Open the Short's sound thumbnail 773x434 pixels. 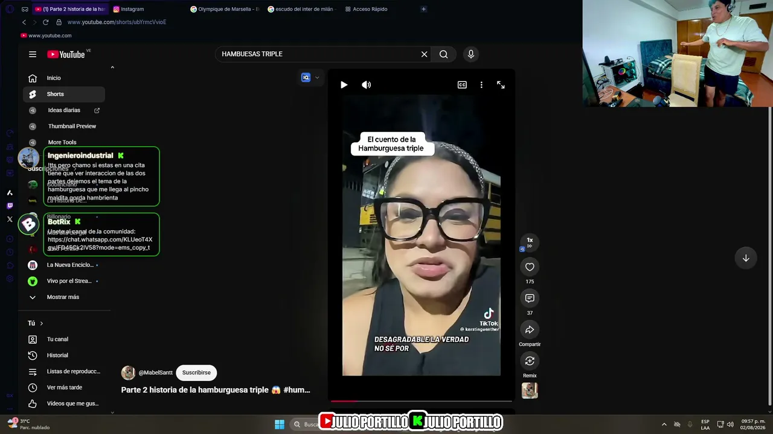[x=530, y=391]
